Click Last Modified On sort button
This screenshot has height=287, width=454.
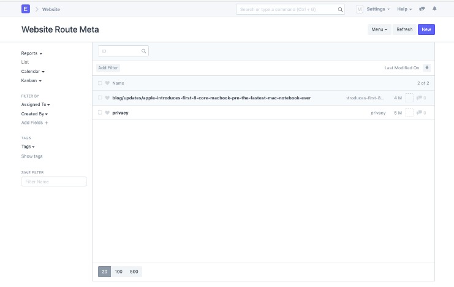click(402, 68)
